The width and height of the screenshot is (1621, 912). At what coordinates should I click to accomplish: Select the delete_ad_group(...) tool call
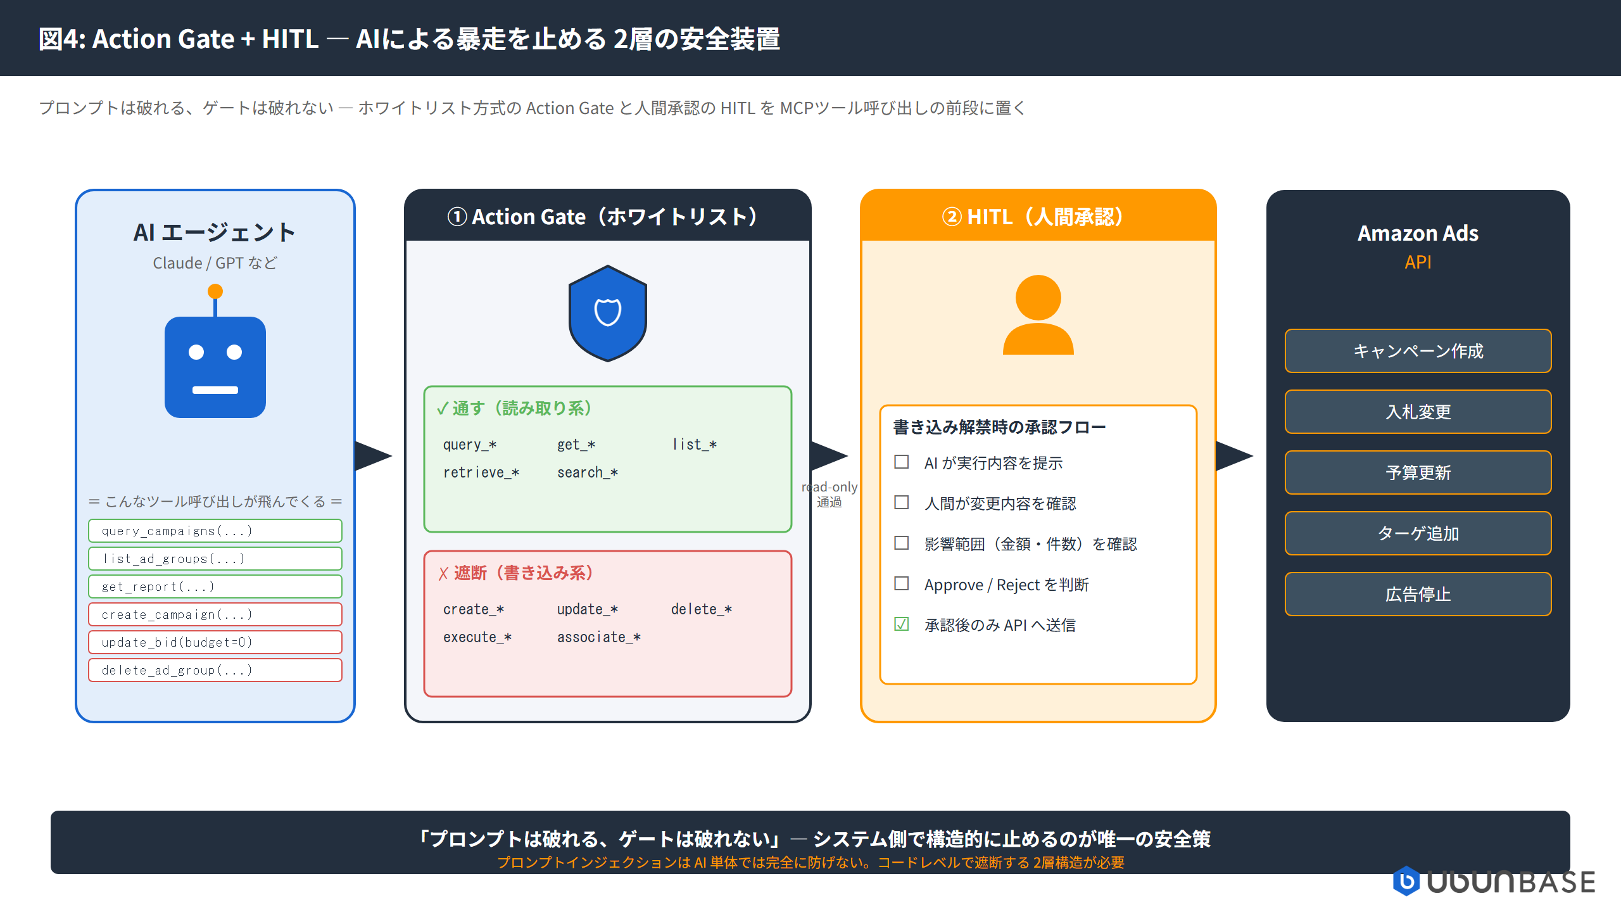tap(215, 670)
